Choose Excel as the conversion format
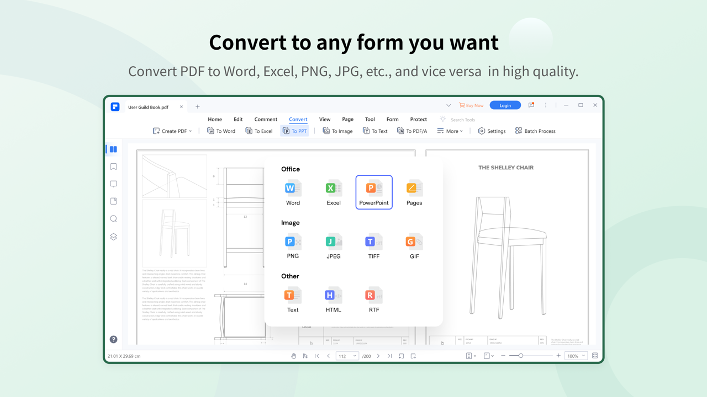This screenshot has height=397, width=707. (x=334, y=192)
